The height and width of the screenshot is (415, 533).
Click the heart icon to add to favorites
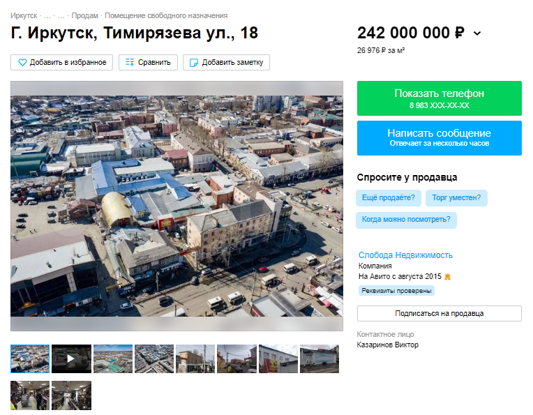[x=23, y=63]
